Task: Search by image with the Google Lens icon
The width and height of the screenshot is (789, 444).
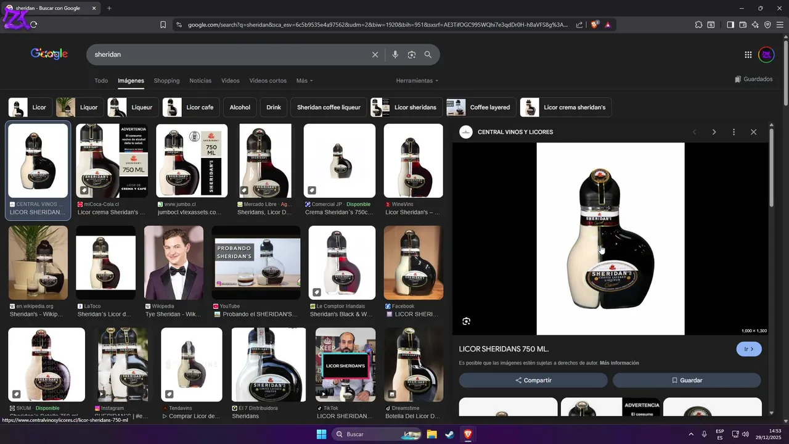Action: click(x=412, y=55)
